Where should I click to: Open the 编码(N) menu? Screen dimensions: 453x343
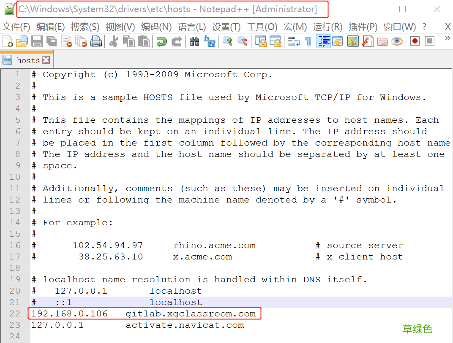coord(156,27)
